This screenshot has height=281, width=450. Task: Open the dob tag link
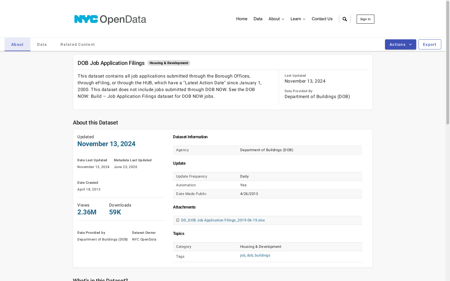pyautogui.click(x=250, y=255)
